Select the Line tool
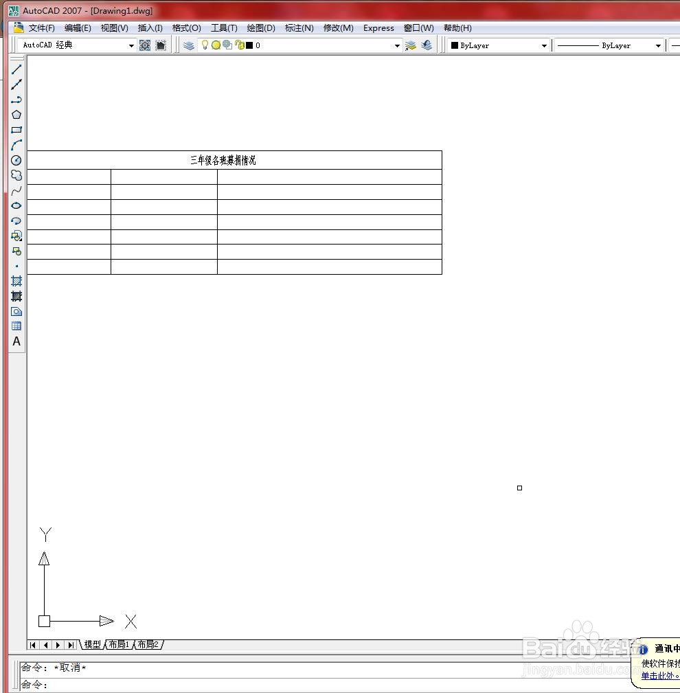680x693 pixels. 16,69
